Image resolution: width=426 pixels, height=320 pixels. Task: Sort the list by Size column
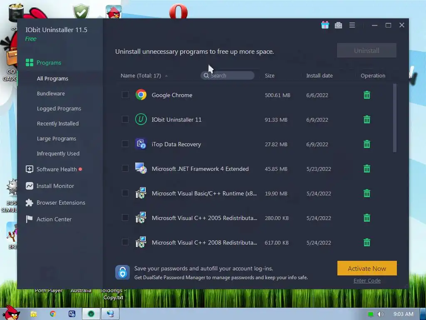click(270, 76)
